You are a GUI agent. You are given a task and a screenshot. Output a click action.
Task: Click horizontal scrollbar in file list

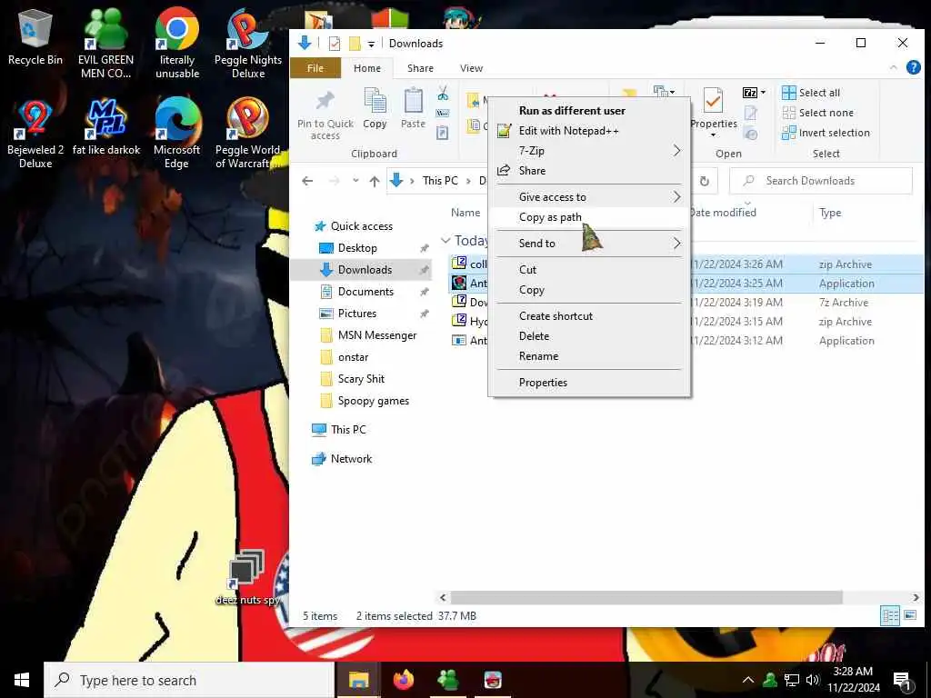click(x=646, y=597)
